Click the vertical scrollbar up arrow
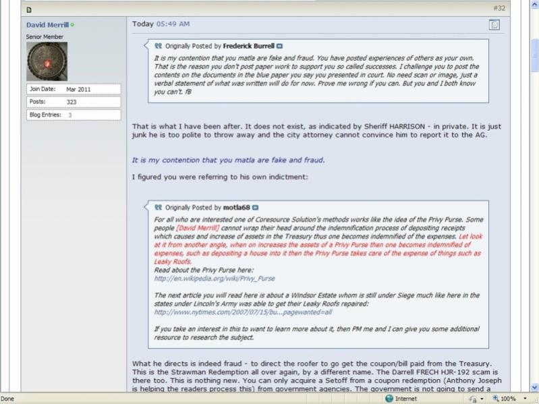This screenshot has width=539, height=404. [x=533, y=4]
